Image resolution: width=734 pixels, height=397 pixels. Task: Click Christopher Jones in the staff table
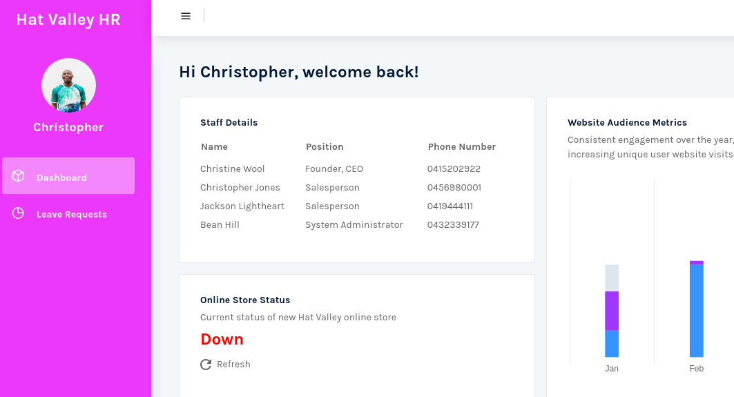tap(240, 188)
